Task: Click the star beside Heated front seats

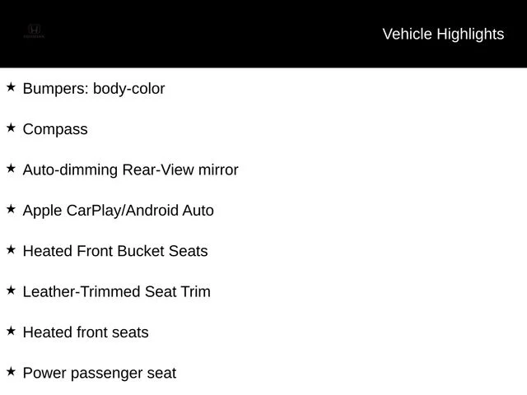Action: click(11, 331)
